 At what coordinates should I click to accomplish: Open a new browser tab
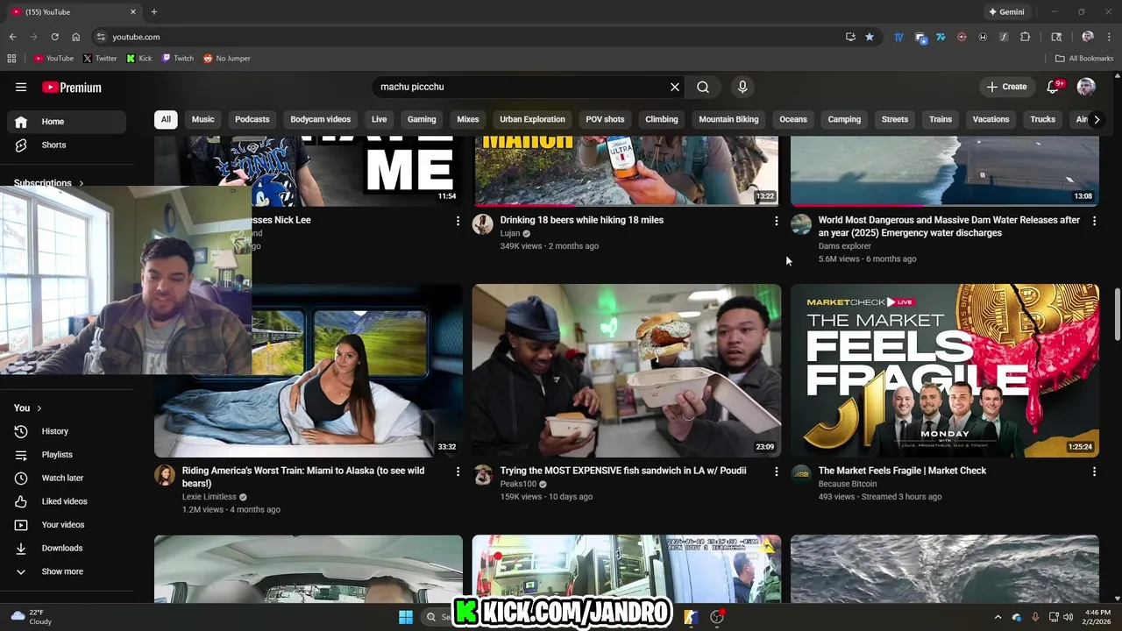[154, 12]
